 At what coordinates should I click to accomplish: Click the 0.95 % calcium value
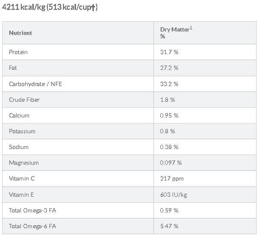pos(169,115)
